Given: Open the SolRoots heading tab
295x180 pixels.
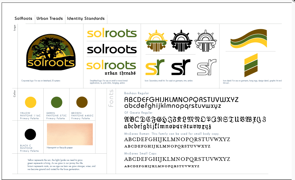Looking at the screenshot, I should coord(23,18).
